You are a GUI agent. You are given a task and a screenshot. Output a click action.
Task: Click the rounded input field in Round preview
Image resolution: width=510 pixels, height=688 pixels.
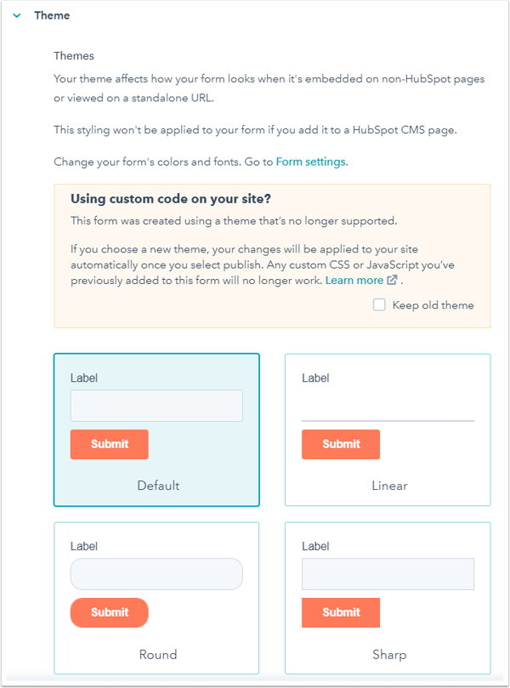tap(156, 574)
